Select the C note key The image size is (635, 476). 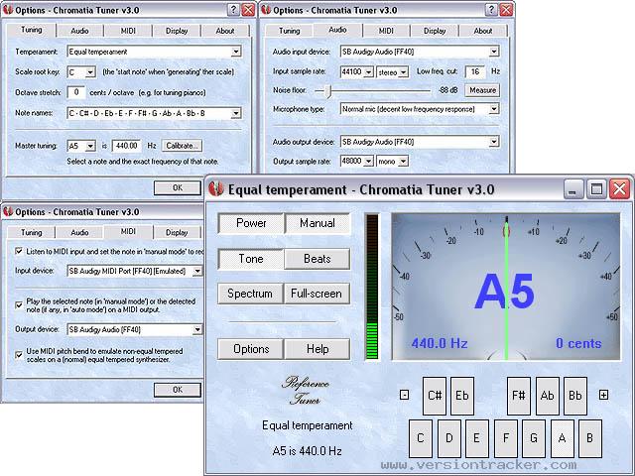point(421,438)
